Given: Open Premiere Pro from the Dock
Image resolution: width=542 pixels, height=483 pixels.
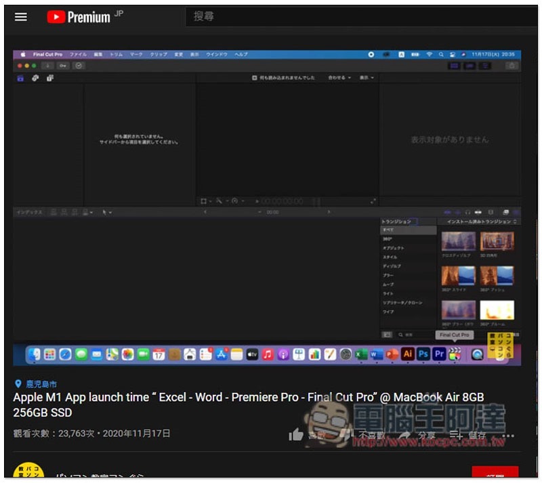Looking at the screenshot, I should pyautogui.click(x=439, y=354).
